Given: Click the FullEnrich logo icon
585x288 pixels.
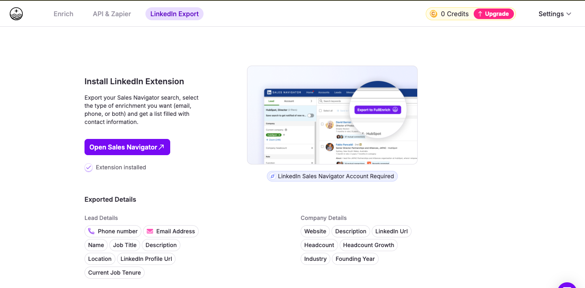Looking at the screenshot, I should [x=16, y=14].
